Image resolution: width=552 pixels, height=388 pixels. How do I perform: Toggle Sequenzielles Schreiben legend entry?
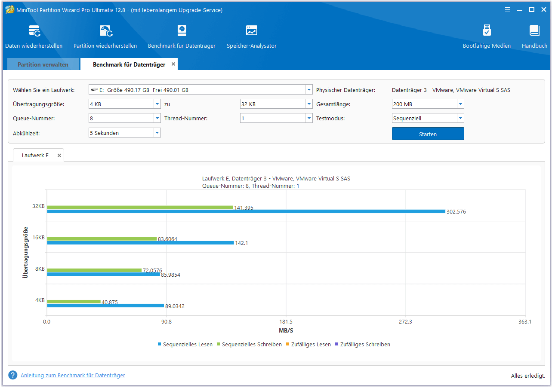249,344
